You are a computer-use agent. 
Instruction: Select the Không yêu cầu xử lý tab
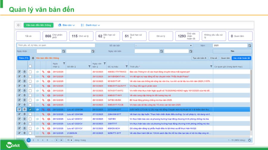point(214,36)
